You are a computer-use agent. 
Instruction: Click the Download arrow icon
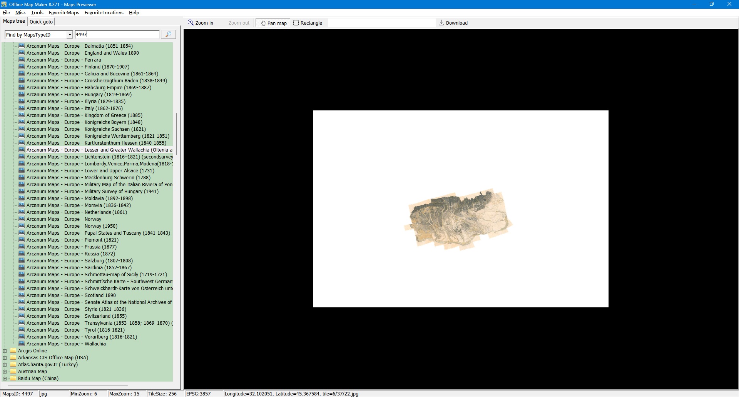(x=441, y=23)
